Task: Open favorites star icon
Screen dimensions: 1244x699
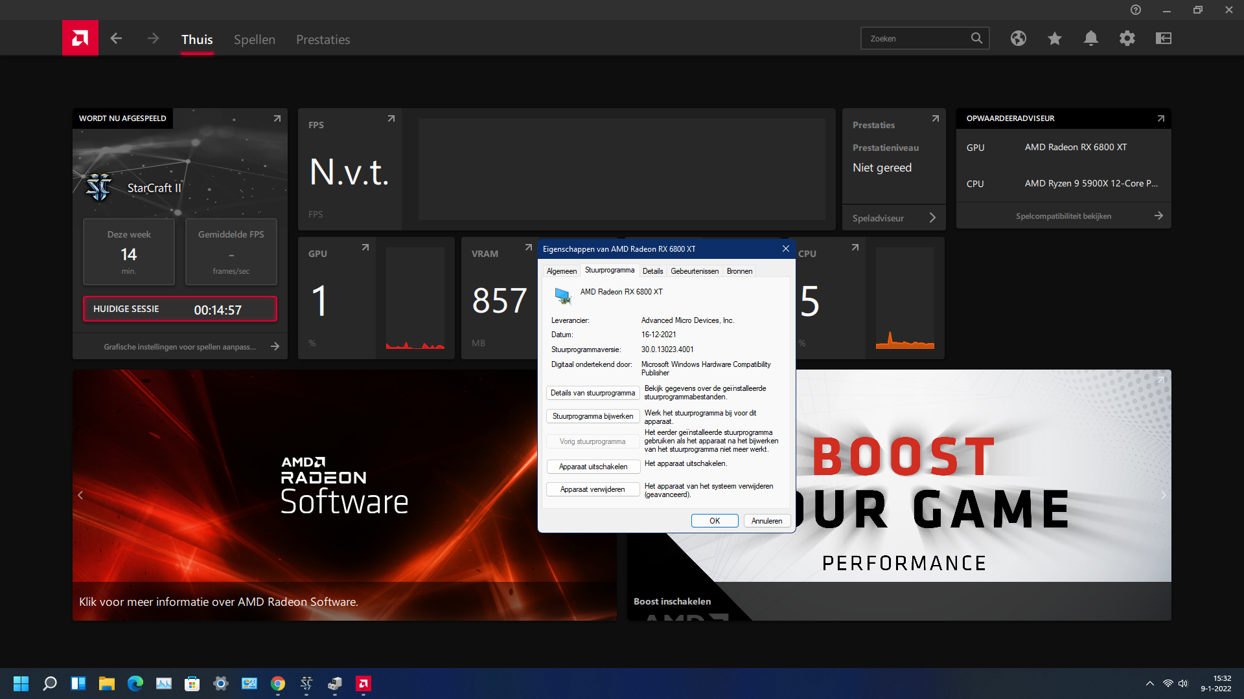Action: coord(1055,38)
